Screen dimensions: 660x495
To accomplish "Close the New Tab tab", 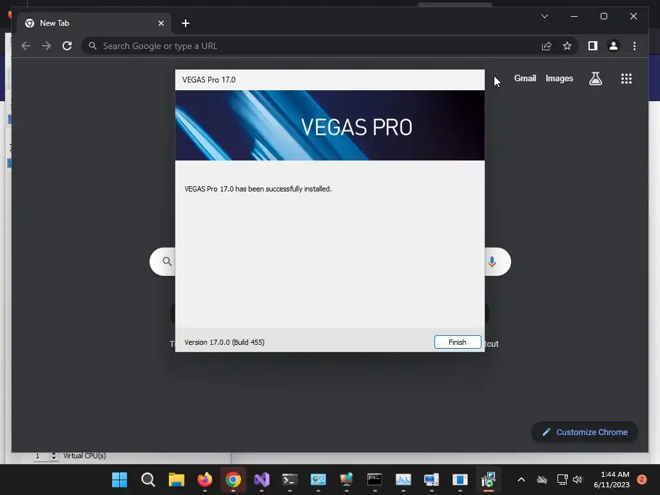I will click(160, 23).
